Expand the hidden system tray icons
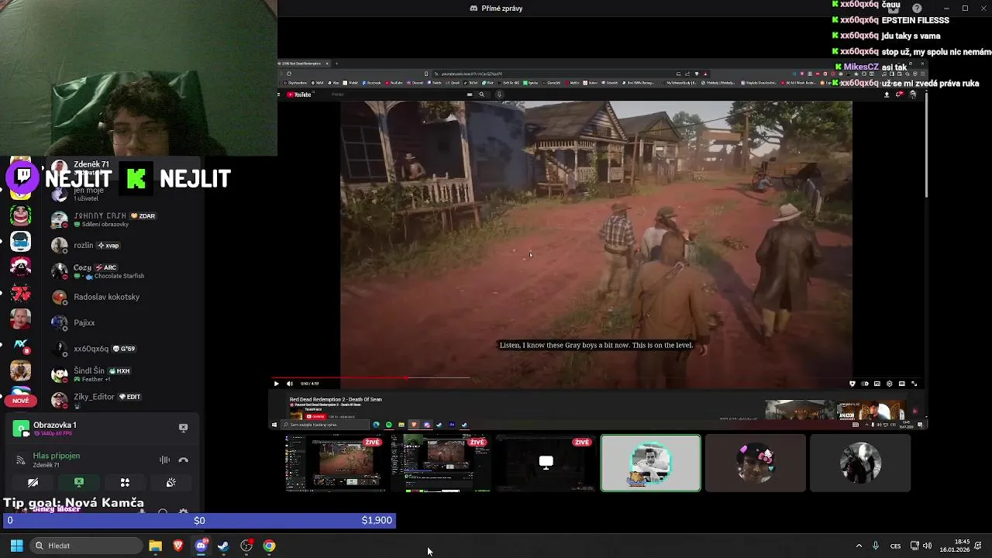Image resolution: width=992 pixels, height=558 pixels. pyautogui.click(x=859, y=546)
